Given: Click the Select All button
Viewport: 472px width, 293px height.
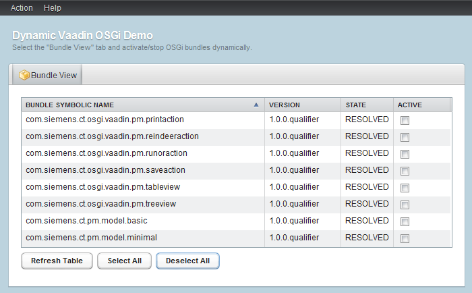Looking at the screenshot, I should [124, 261].
